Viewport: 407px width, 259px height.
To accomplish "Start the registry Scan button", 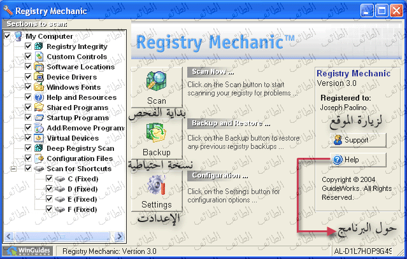I will (x=157, y=87).
